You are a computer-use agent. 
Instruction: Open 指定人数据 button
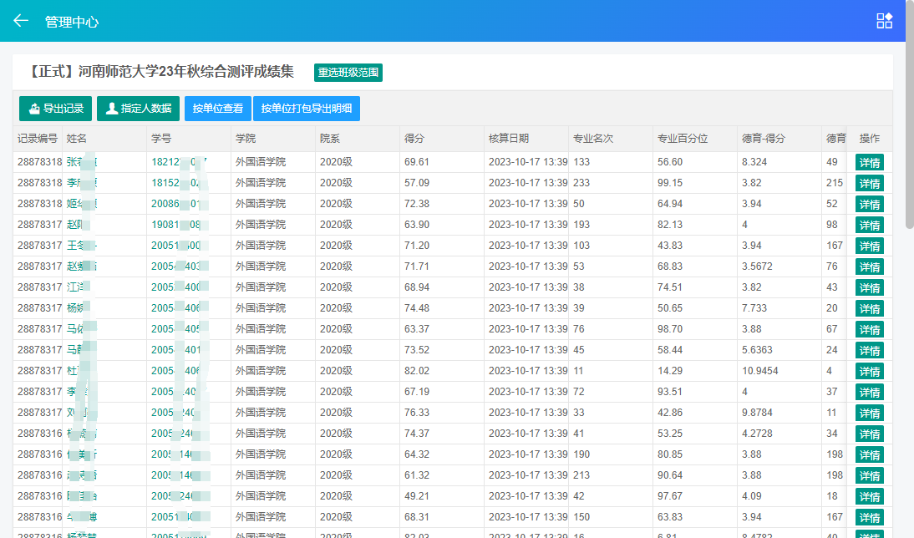coord(138,109)
